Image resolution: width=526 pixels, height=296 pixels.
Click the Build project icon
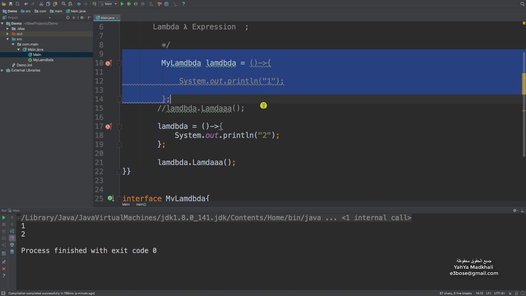pos(95,4)
